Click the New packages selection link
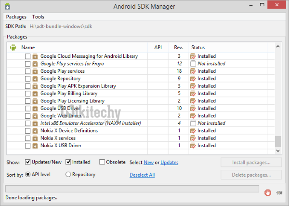The image size is (289, 206). [x=148, y=163]
